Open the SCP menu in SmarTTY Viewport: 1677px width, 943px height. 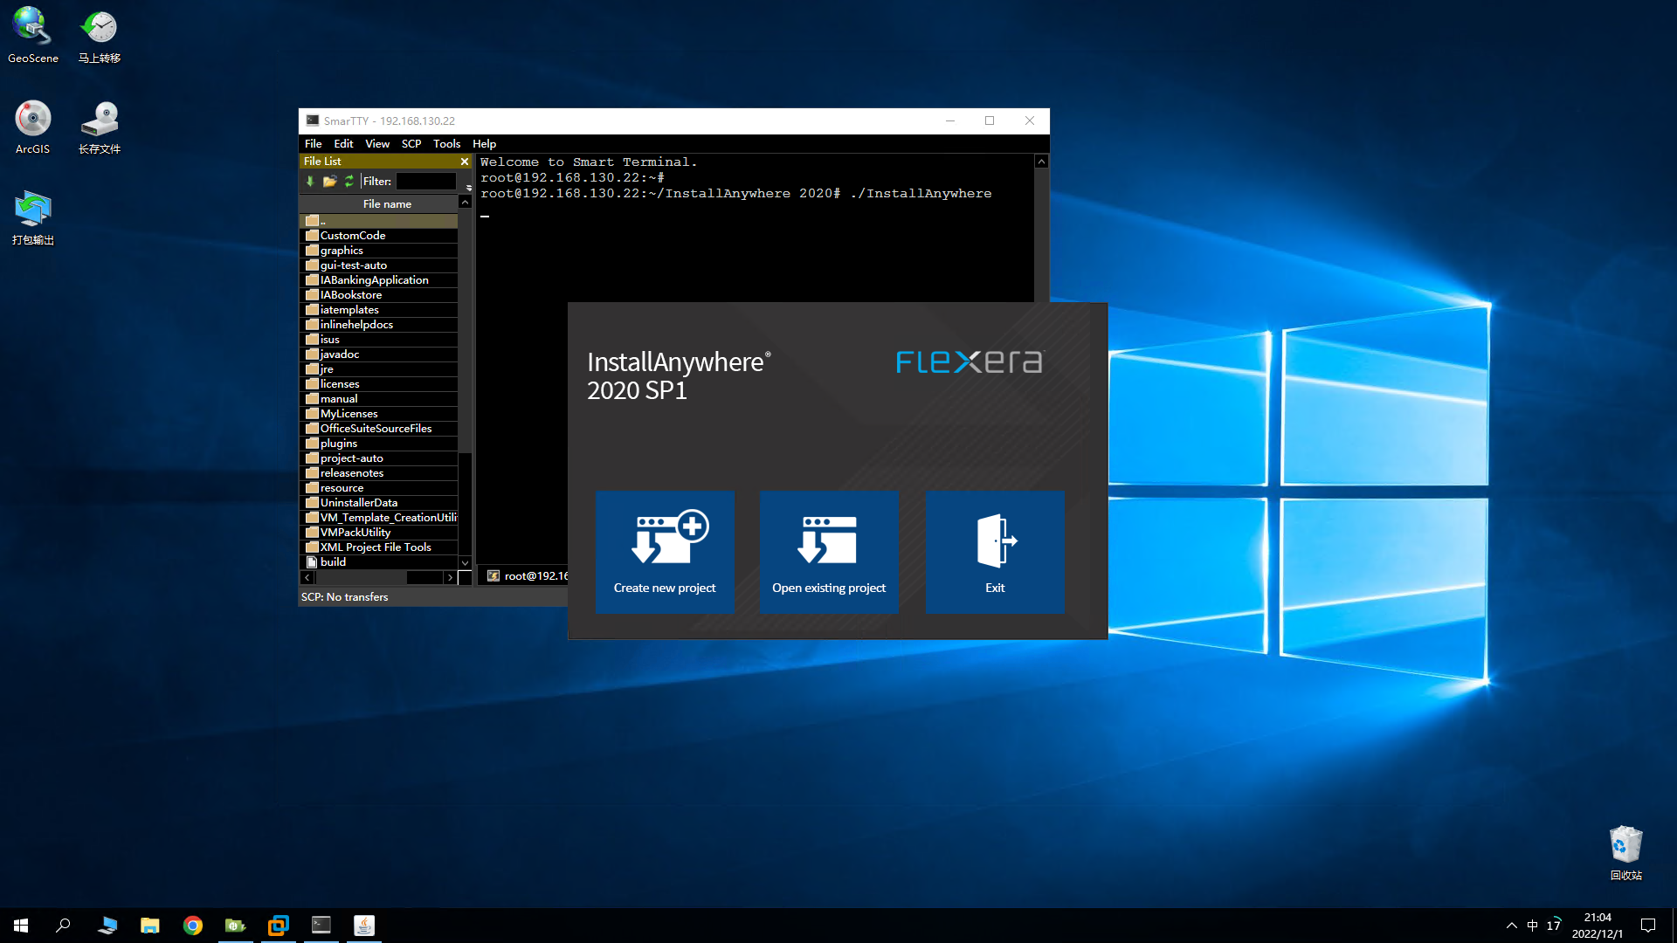411,144
